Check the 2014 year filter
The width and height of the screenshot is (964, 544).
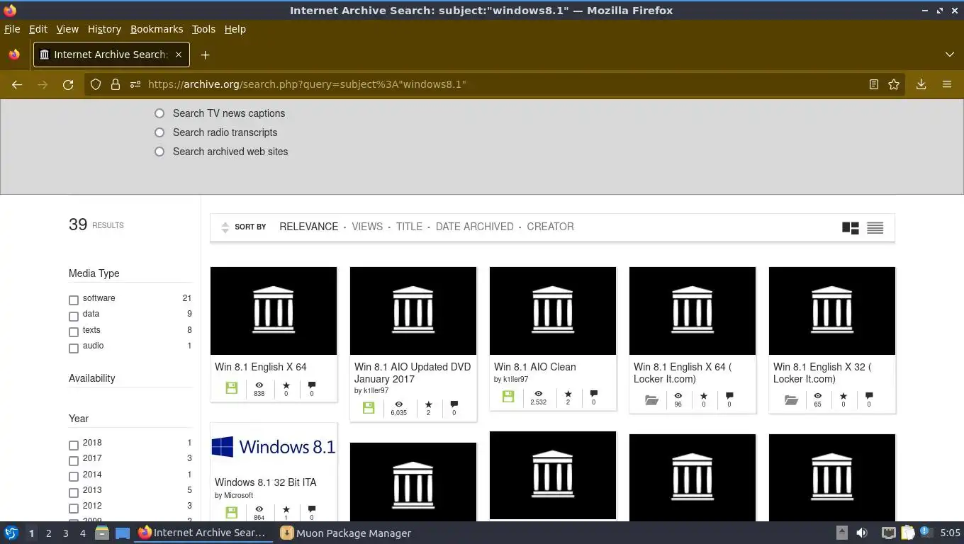click(x=74, y=477)
